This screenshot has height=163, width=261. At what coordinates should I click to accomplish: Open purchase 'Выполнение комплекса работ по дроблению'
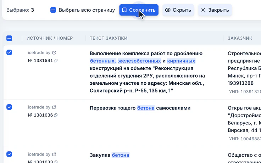(147, 72)
